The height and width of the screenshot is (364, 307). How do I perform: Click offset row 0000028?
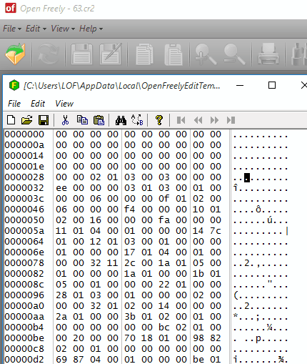pyautogui.click(x=24, y=177)
